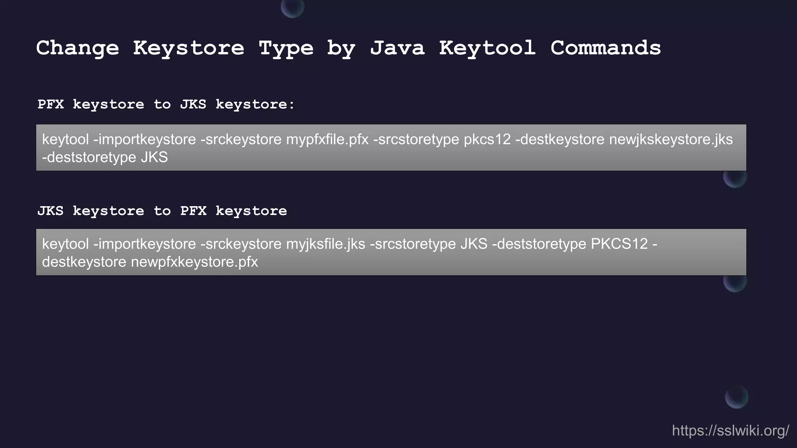This screenshot has height=448, width=797.
Task: Click '-srcstoretype JKS' in the second command
Action: [x=428, y=244]
